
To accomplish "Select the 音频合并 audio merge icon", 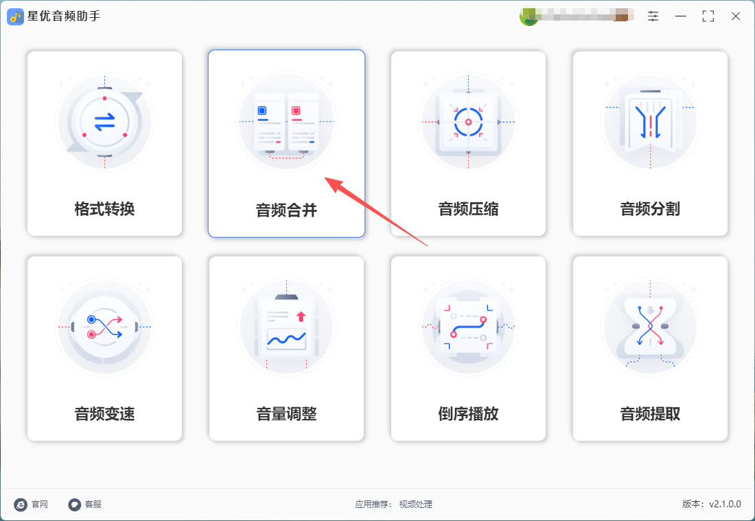I will (x=286, y=121).
